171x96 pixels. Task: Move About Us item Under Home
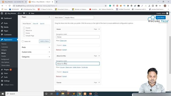pyautogui.click(x=77, y=67)
